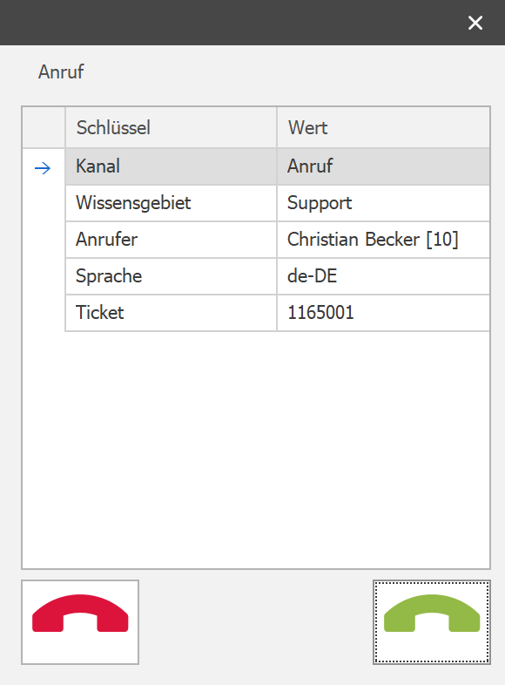
Task: Click the de-DE value cell
Action: (383, 276)
